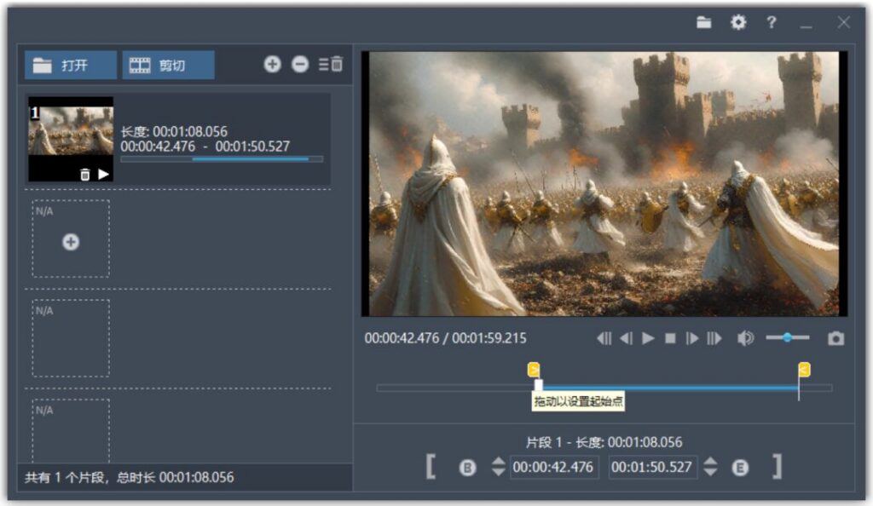Decrease start time with down arrow
The image size is (873, 506).
pos(498,472)
